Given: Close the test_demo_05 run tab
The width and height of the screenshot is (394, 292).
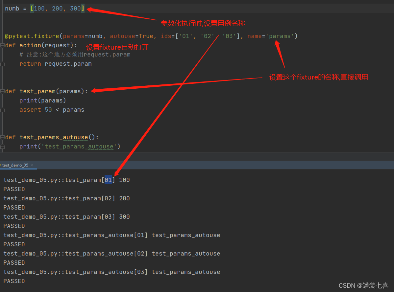Looking at the screenshot, I should click(x=32, y=165).
